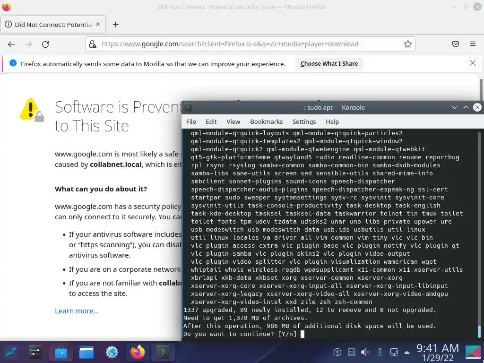Click 'After this operation, 986 MB' line
The image size is (484, 363).
click(x=310, y=326)
